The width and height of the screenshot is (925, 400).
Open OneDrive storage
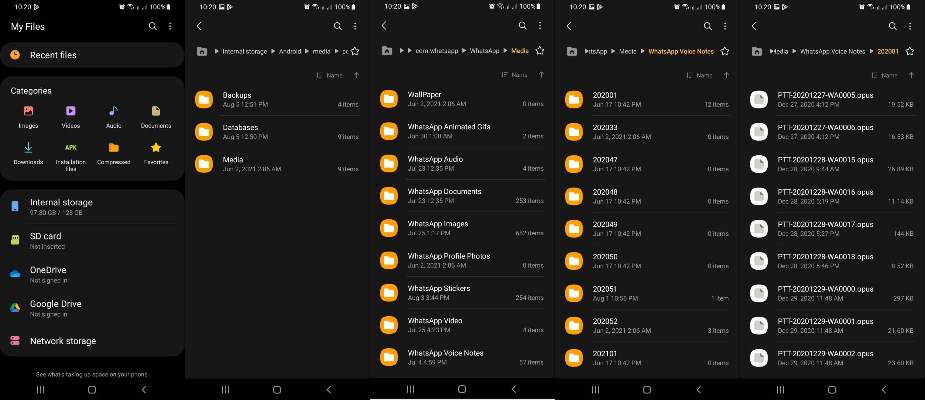point(92,274)
